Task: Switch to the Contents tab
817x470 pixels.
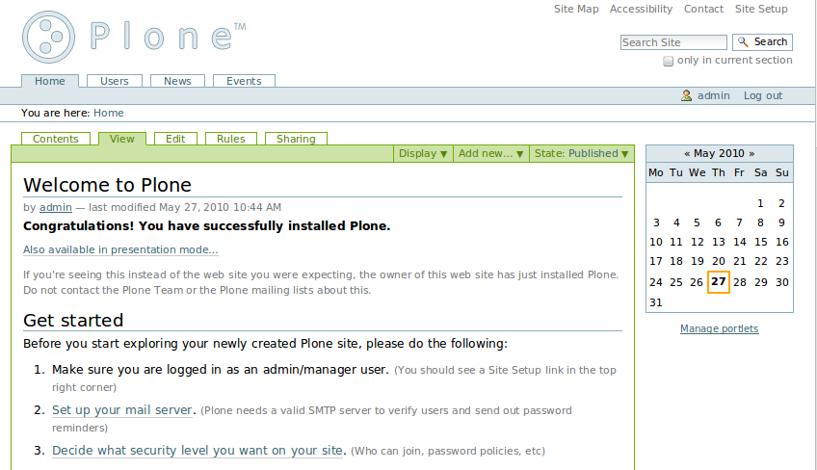Action: point(55,139)
